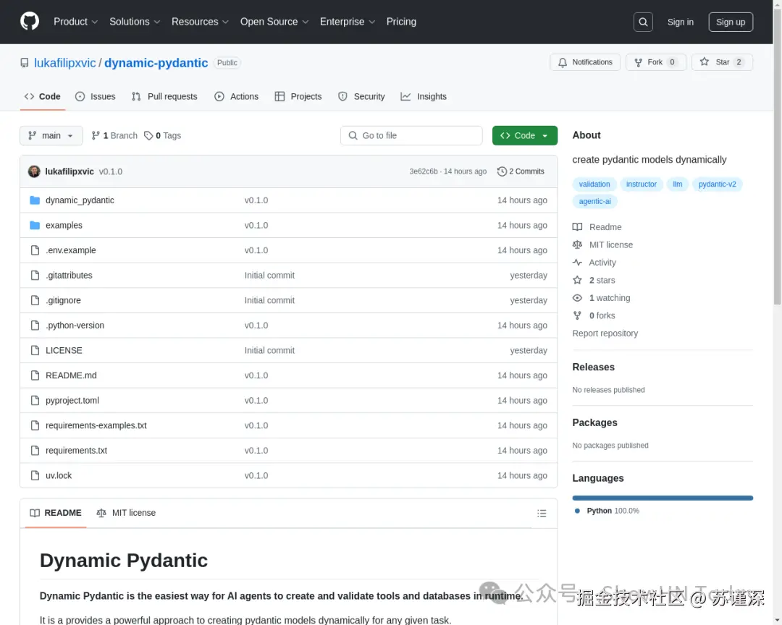Click the Notifications bell button

585,62
